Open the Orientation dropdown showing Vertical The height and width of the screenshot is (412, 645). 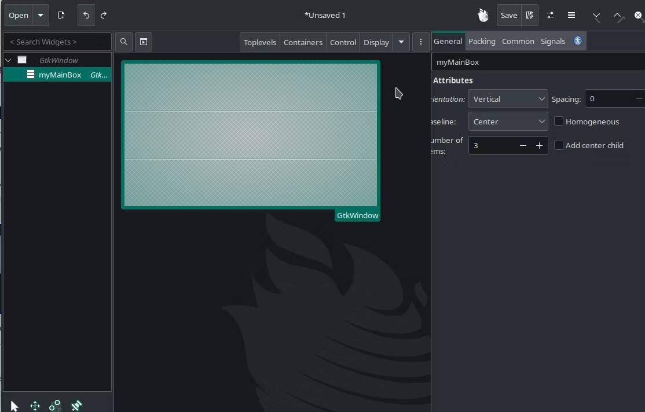pos(508,98)
